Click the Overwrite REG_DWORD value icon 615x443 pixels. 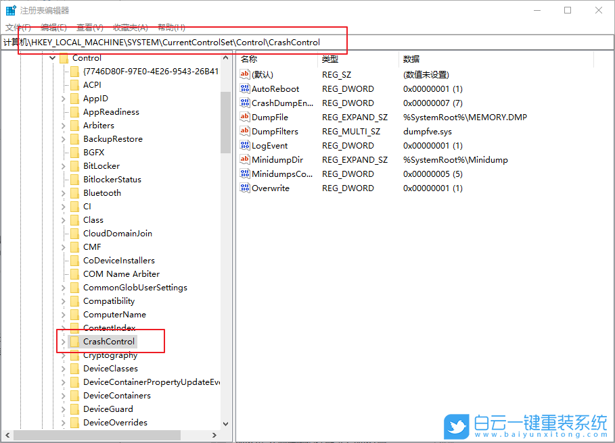pyautogui.click(x=244, y=188)
